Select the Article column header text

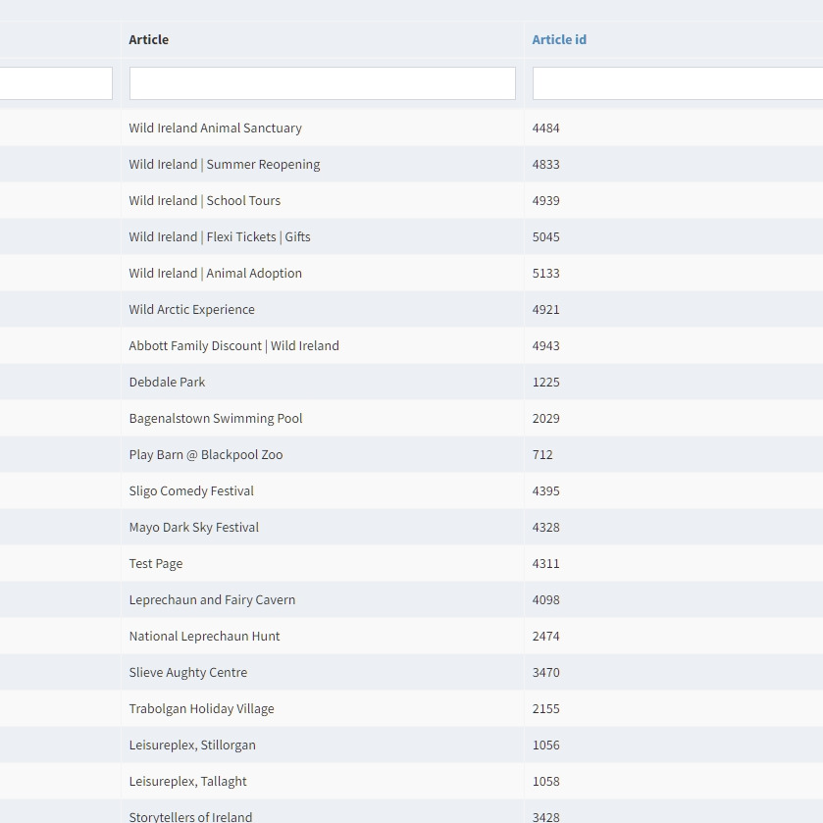point(148,40)
